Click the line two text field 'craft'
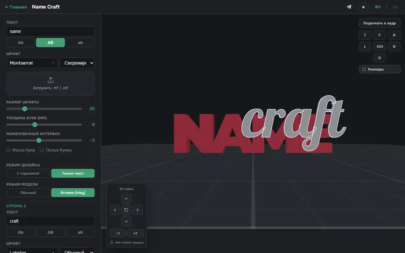The image size is (405, 253). pyautogui.click(x=50, y=221)
